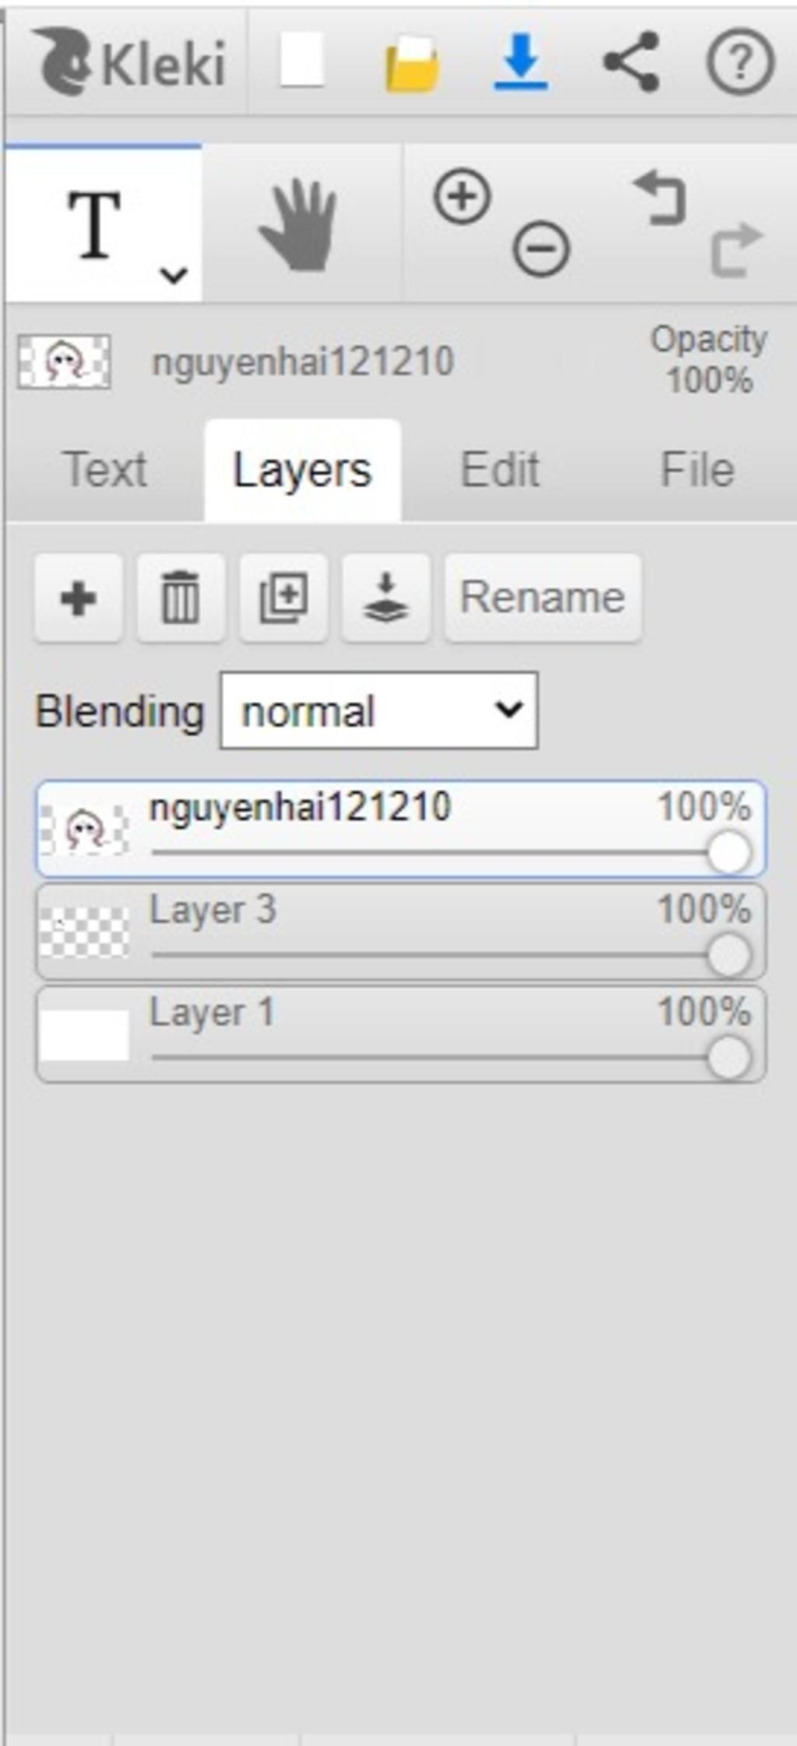Create a new image with blank page icon
The height and width of the screenshot is (1746, 797).
tap(302, 61)
